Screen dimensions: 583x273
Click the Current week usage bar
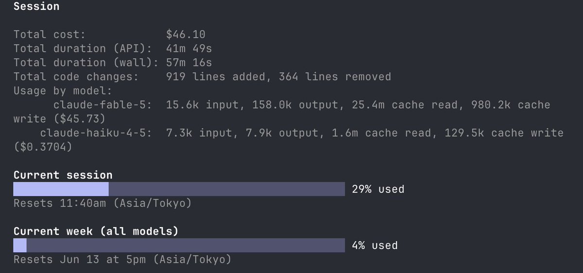click(179, 245)
